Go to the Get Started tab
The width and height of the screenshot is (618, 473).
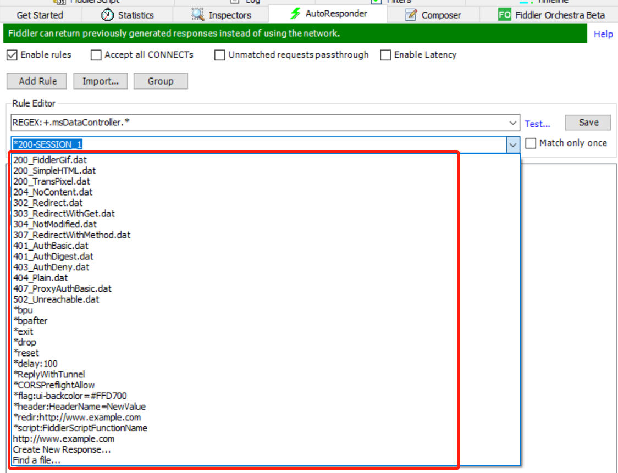point(40,15)
